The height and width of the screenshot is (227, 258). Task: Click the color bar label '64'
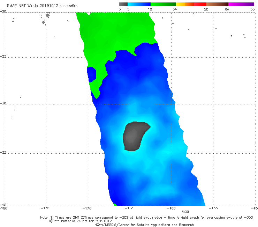(x=227, y=9)
